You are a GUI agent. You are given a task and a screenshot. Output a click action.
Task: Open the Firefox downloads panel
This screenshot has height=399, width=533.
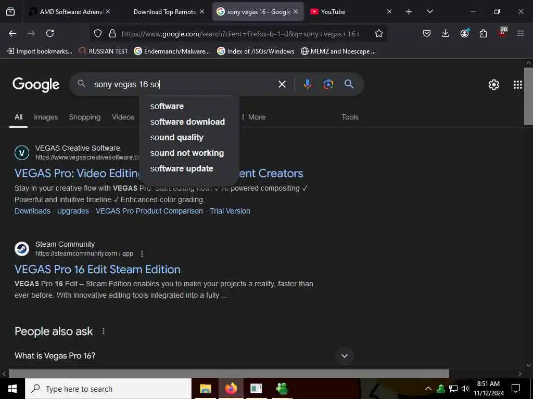[446, 33]
